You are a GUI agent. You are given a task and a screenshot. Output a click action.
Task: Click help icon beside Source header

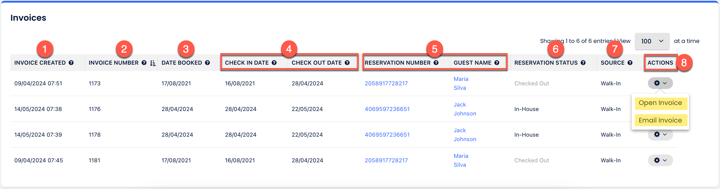coord(630,63)
